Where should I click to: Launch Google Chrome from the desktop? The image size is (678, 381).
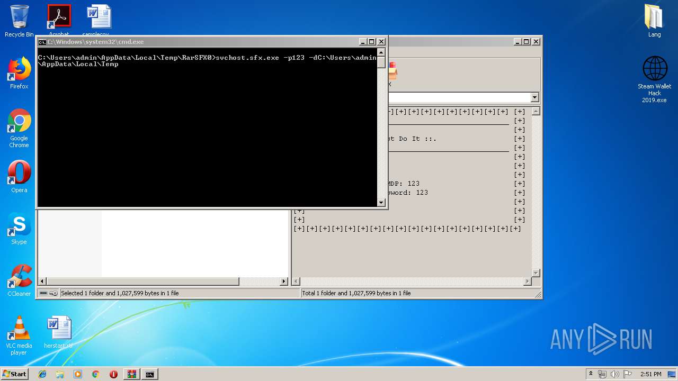(x=19, y=128)
